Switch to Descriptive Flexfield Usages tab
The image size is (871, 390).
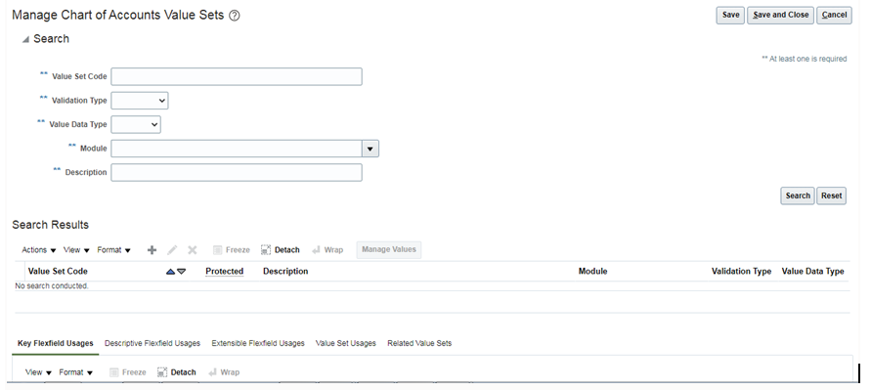[x=152, y=343]
